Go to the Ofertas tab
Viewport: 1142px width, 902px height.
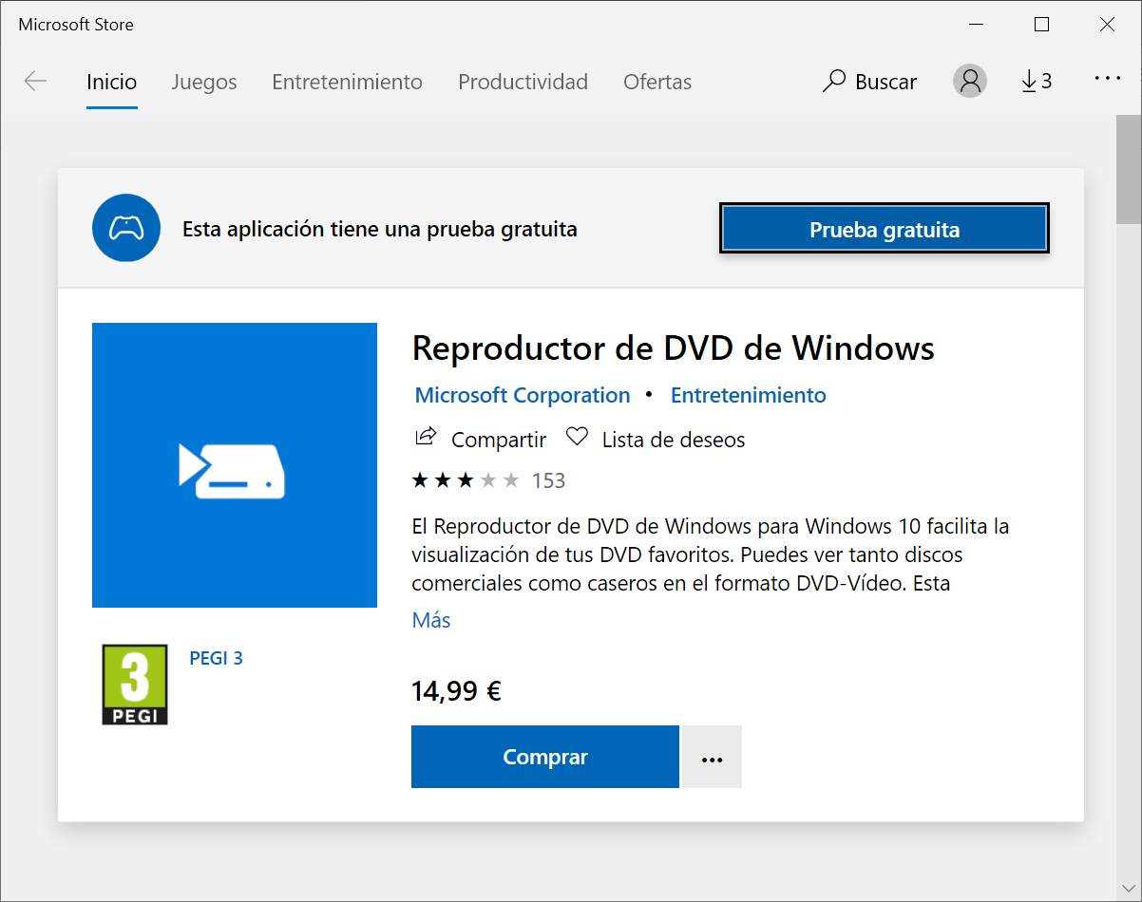pos(657,82)
